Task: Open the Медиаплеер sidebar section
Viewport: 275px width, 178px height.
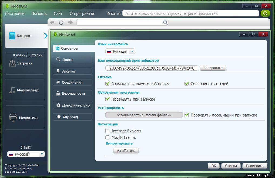Action: [x=25, y=90]
